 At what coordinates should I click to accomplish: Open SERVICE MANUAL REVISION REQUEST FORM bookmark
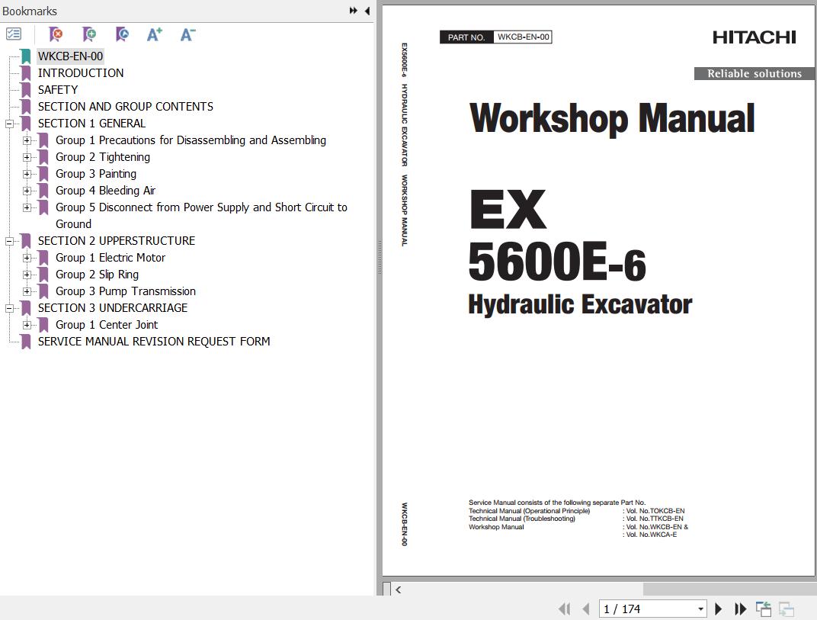pyautogui.click(x=154, y=342)
